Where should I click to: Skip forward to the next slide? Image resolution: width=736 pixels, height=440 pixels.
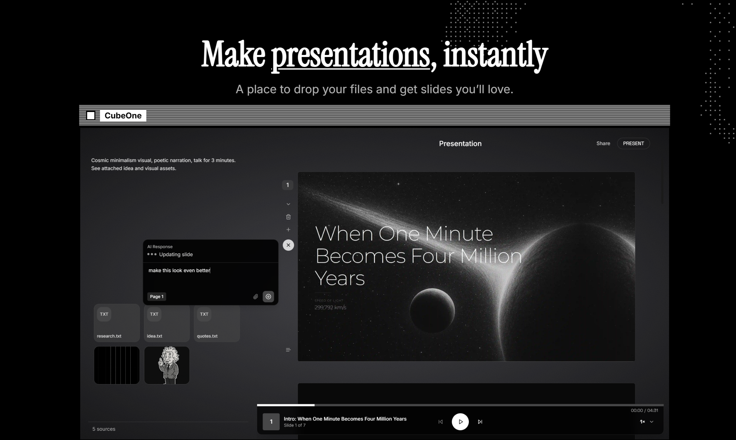pos(480,421)
